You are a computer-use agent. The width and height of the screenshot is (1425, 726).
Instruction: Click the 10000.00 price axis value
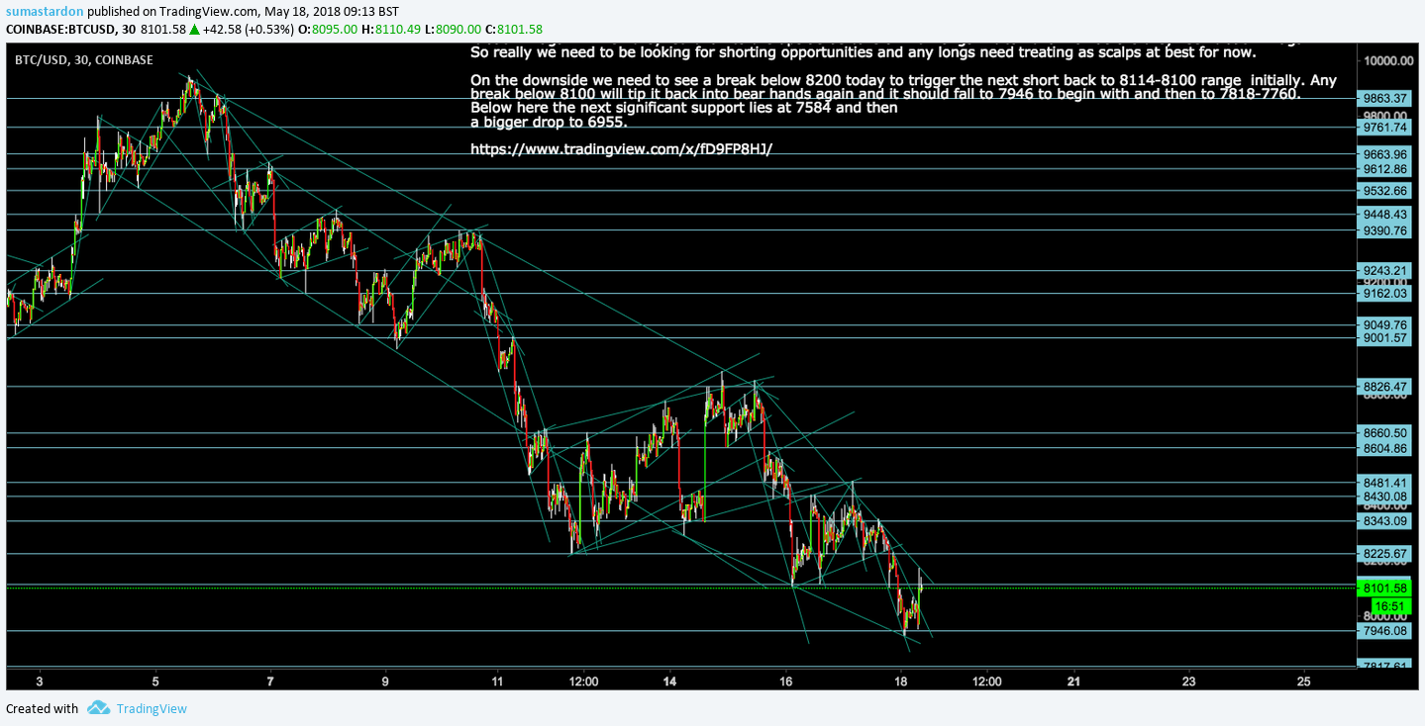(x=1387, y=60)
